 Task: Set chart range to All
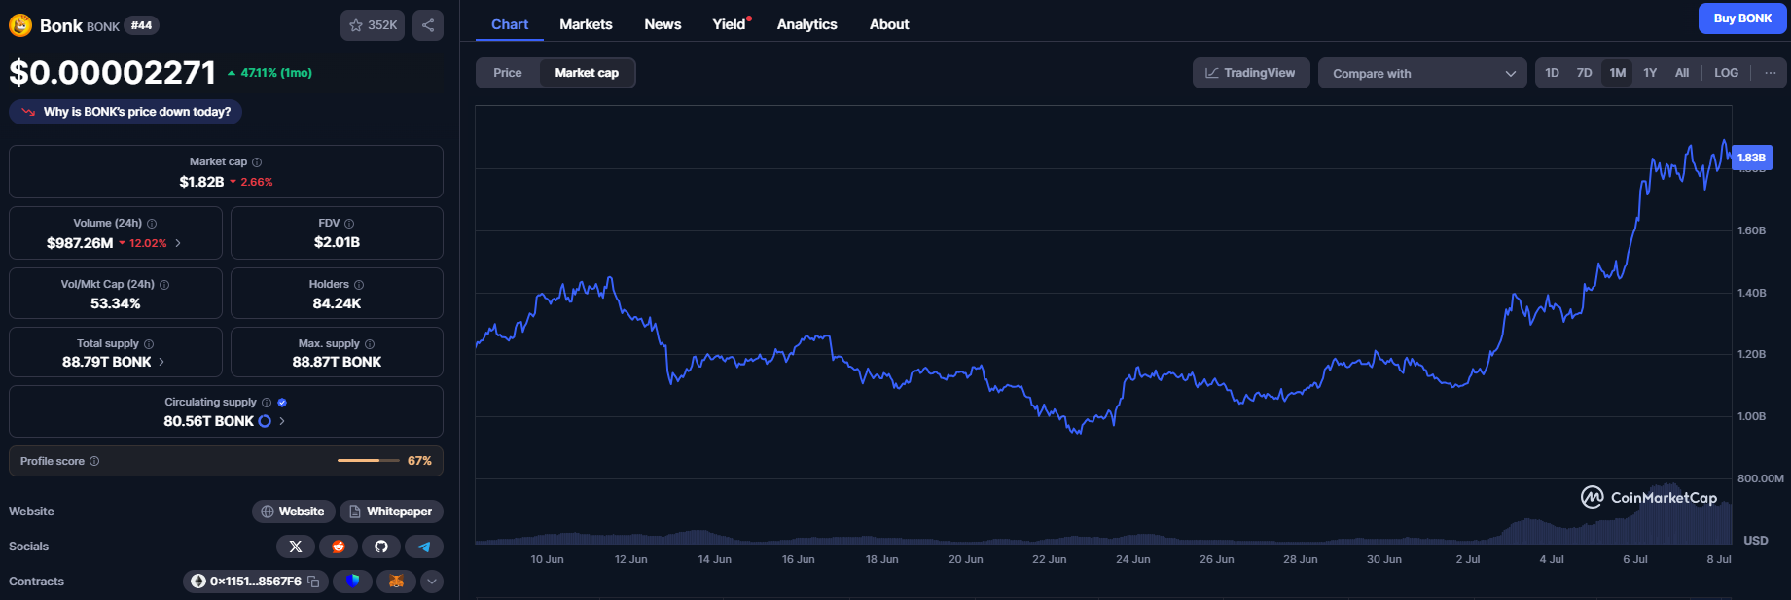coord(1681,73)
